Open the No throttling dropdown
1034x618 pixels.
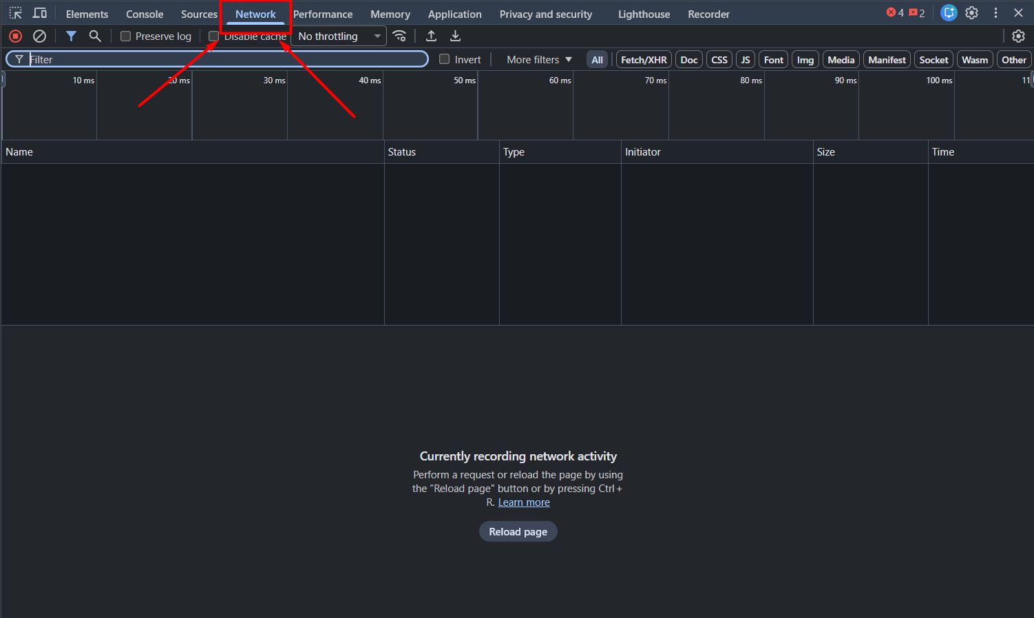(339, 36)
